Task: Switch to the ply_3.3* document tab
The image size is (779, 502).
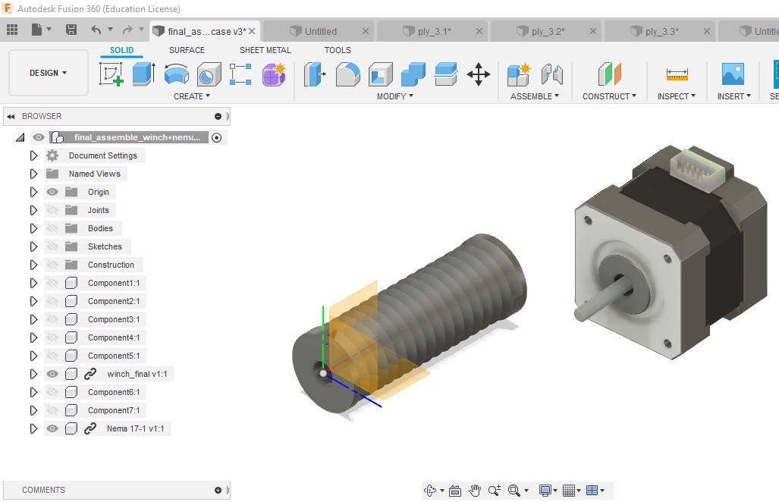Action: pos(660,31)
